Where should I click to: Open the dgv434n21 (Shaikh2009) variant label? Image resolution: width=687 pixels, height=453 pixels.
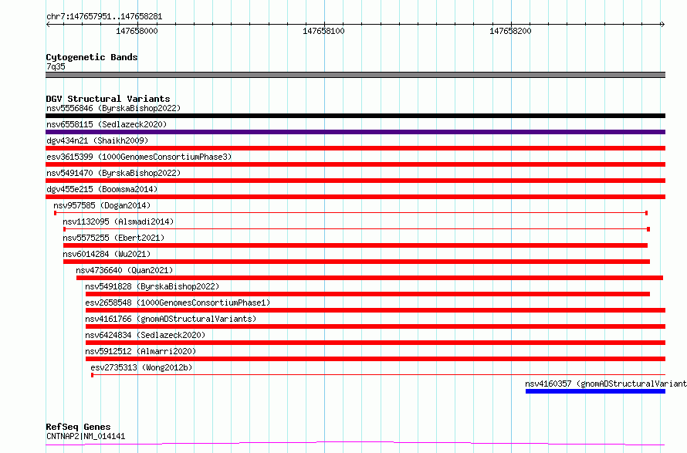click(97, 140)
